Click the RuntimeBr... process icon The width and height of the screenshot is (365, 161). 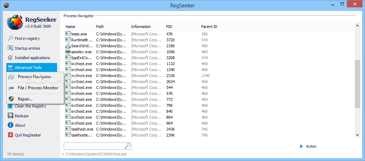[x=68, y=40]
